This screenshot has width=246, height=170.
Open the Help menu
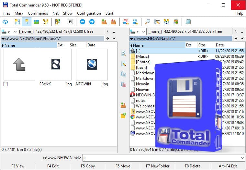[x=239, y=13]
